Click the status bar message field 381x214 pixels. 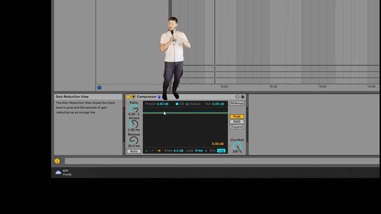(x=221, y=161)
